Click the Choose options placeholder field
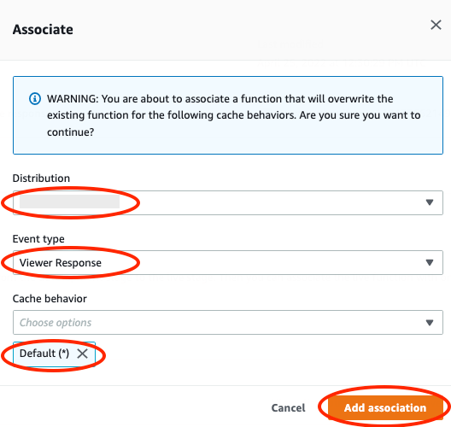The width and height of the screenshot is (451, 427). coord(56,322)
